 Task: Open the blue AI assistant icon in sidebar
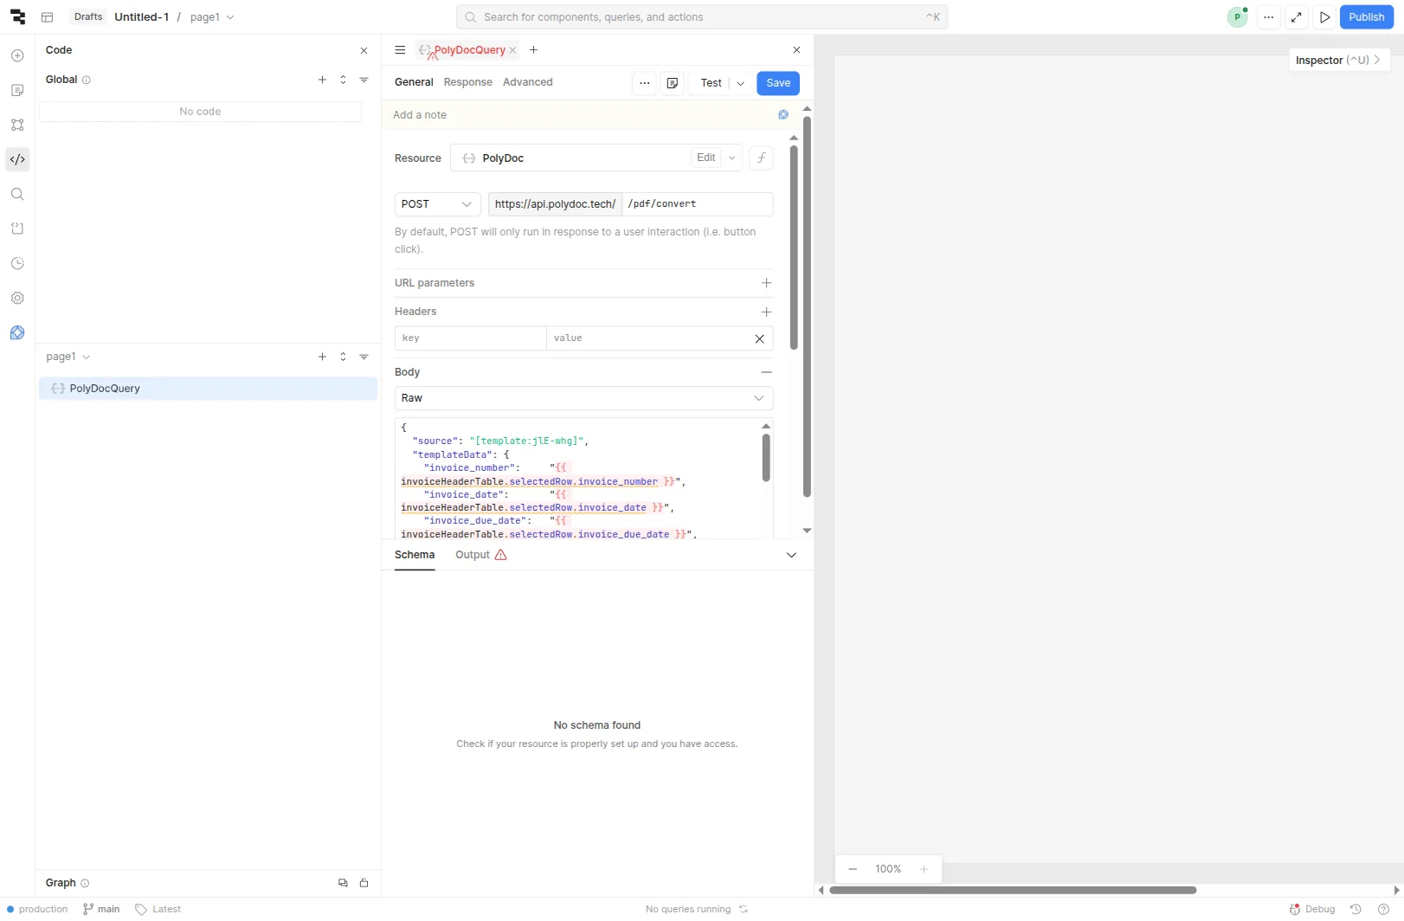(x=17, y=332)
